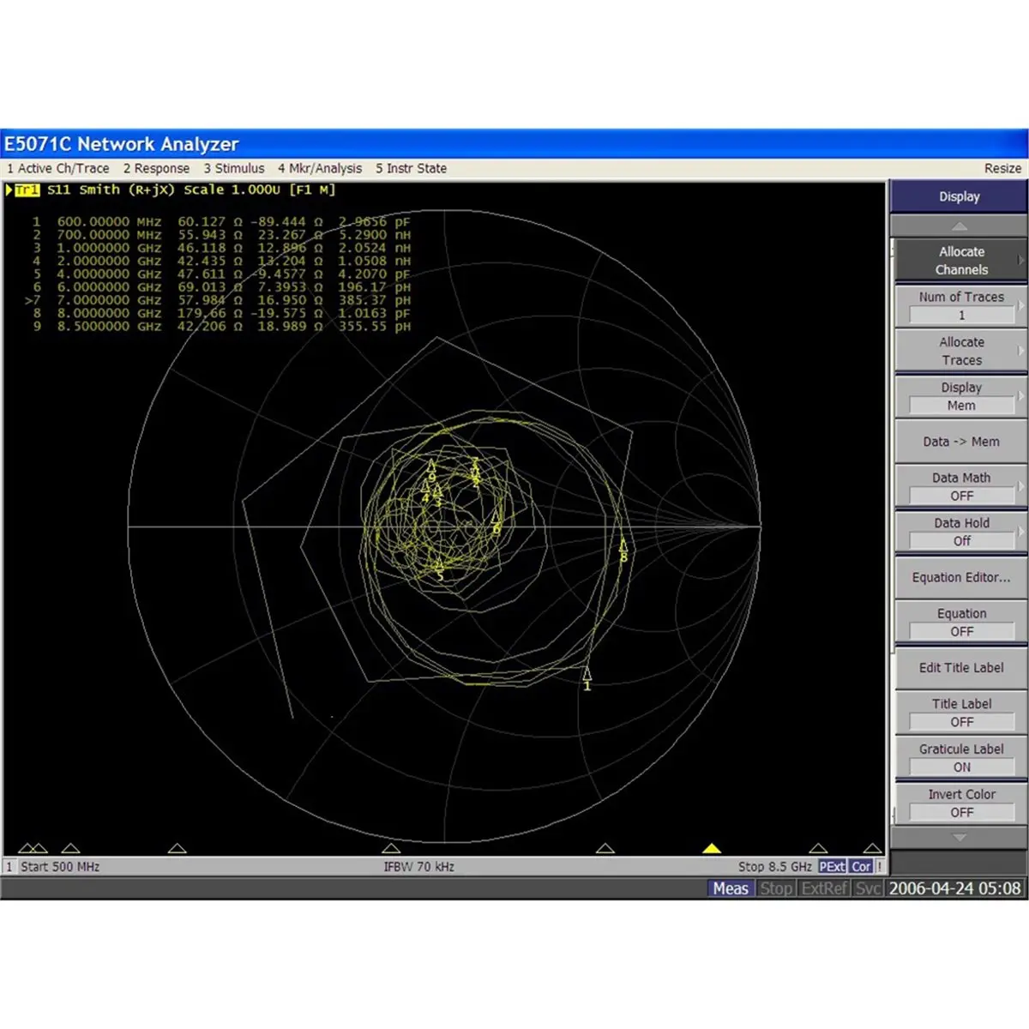Click the marker 4 triangle on frequency axis
The image size is (1029, 1029).
click(178, 848)
